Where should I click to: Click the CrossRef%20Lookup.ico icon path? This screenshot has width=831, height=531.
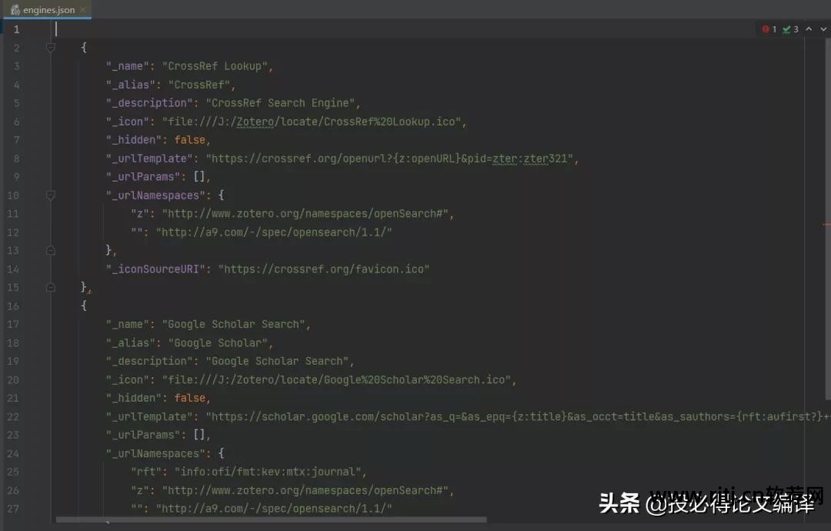tap(312, 122)
